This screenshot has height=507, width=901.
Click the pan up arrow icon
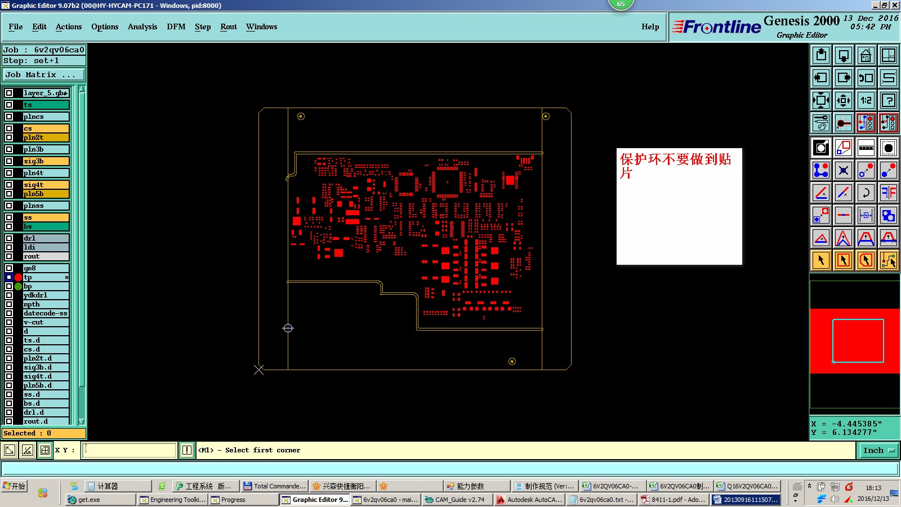coord(821,55)
